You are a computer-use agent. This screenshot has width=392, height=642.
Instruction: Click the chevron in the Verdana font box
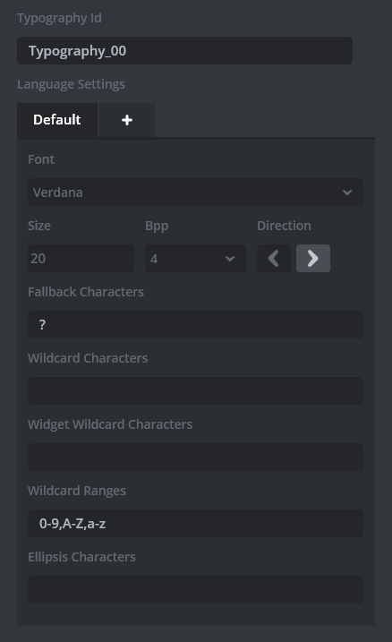(347, 193)
